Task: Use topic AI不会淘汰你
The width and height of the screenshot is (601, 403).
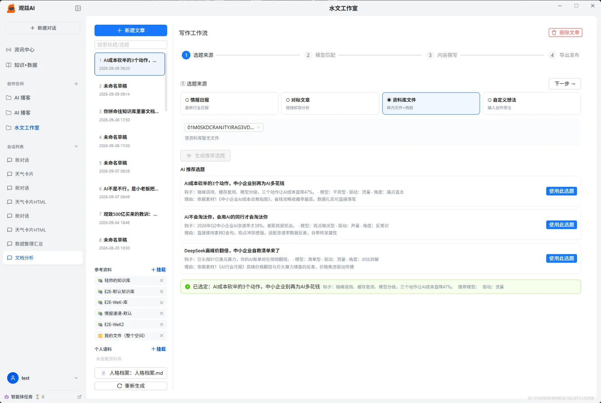Action: click(561, 225)
